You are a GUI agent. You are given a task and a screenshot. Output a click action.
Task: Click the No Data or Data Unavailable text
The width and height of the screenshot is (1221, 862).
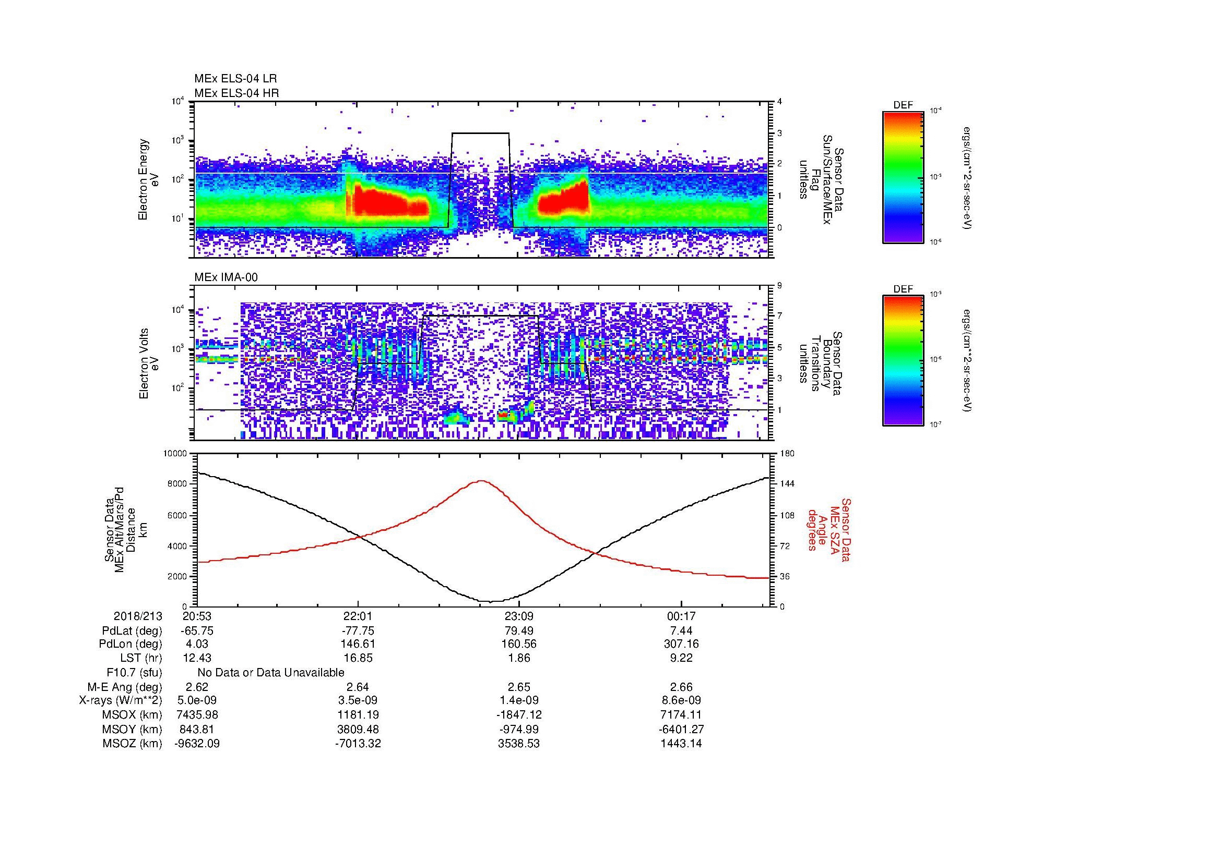coord(271,673)
